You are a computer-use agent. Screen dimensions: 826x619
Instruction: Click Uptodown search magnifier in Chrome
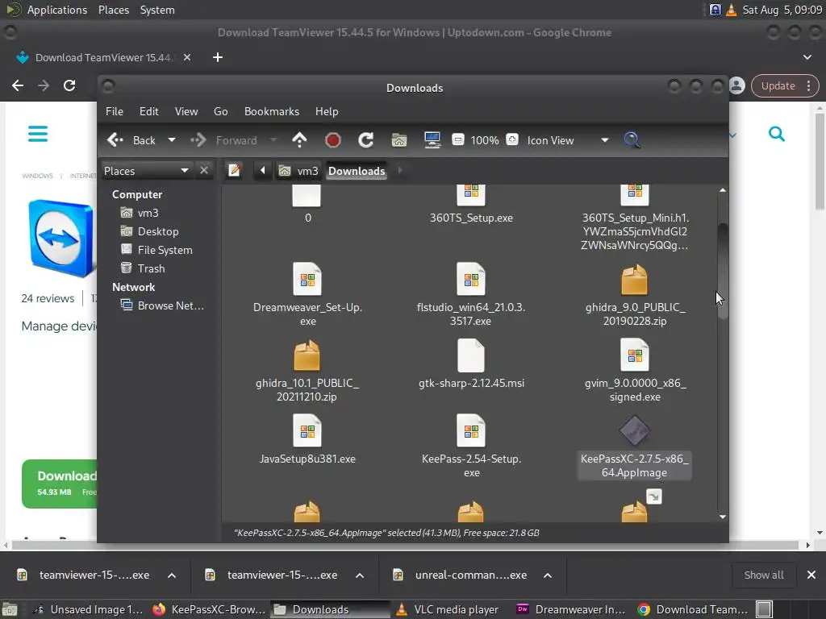[777, 134]
